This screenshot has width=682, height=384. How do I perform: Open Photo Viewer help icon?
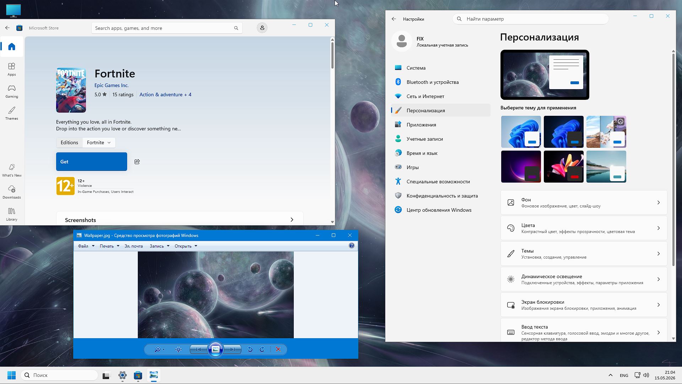tap(352, 246)
